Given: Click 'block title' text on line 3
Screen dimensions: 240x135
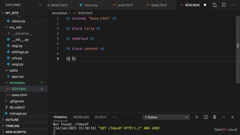Looking at the screenshot, I should 83,28.
